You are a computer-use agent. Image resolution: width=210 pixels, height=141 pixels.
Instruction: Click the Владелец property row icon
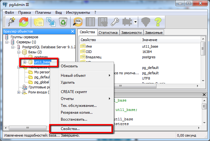(83, 57)
